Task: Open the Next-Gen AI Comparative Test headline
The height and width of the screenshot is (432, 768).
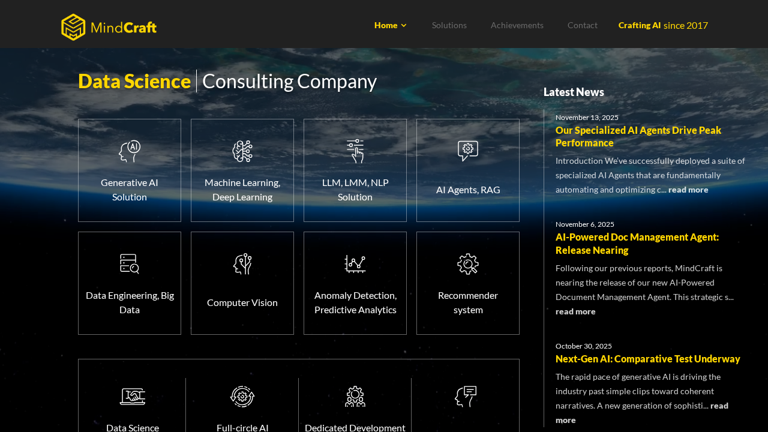Action: click(x=648, y=359)
